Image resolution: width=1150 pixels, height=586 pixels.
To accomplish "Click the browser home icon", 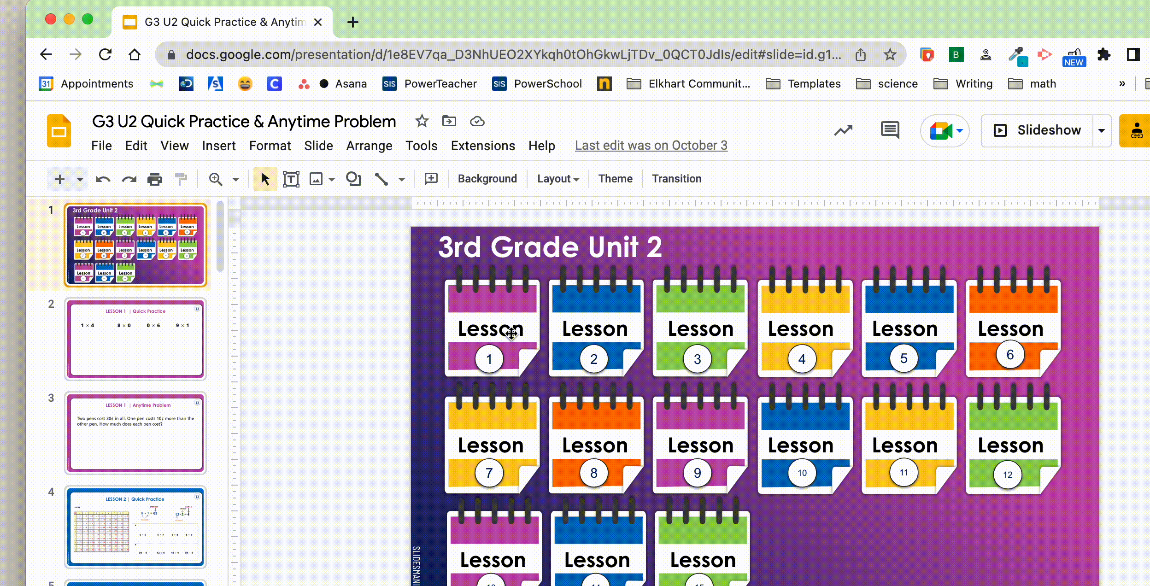I will [134, 54].
